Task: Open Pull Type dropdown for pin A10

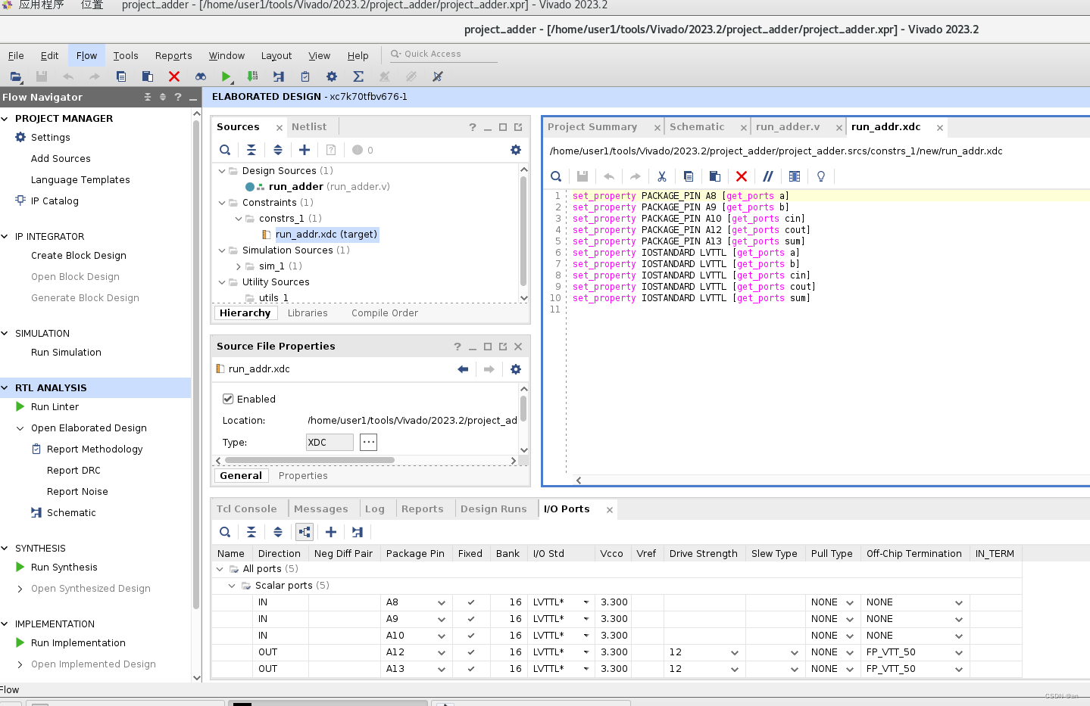Action: (850, 636)
